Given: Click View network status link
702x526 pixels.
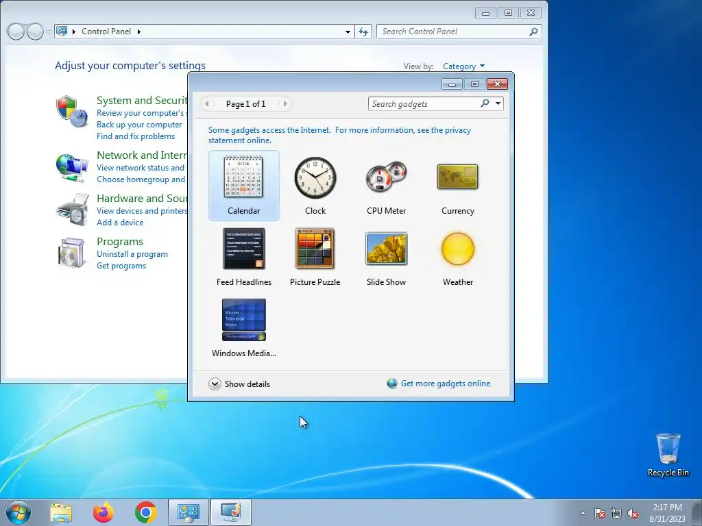Looking at the screenshot, I should [142, 167].
